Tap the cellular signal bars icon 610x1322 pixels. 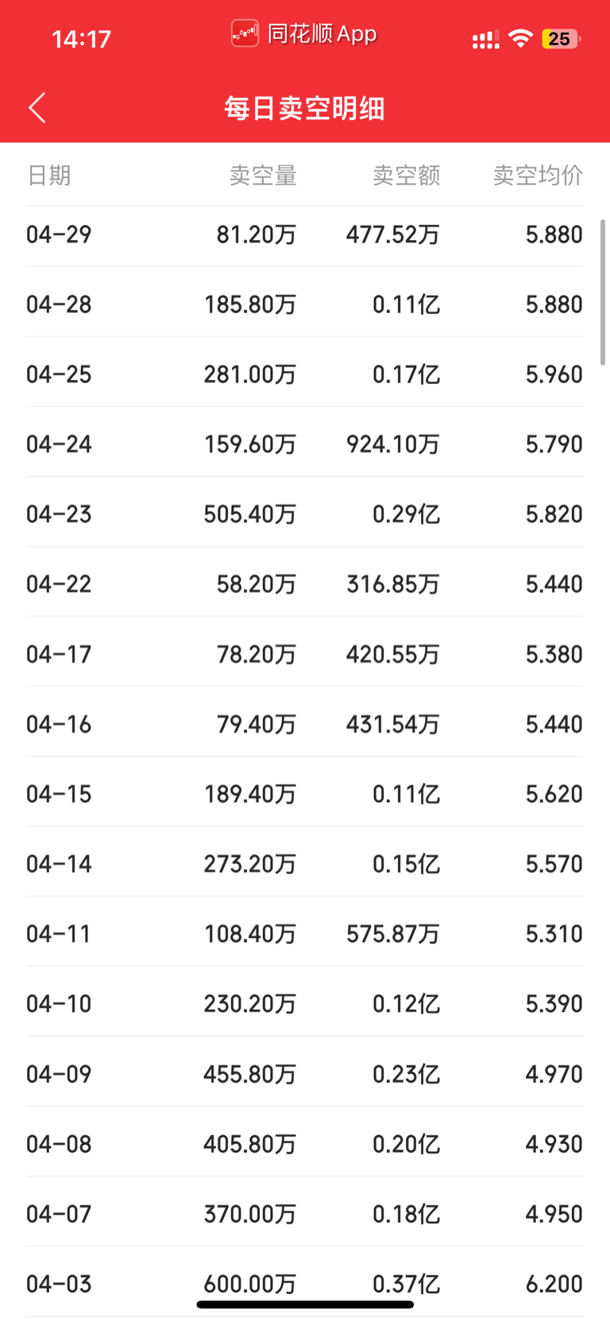tap(485, 40)
